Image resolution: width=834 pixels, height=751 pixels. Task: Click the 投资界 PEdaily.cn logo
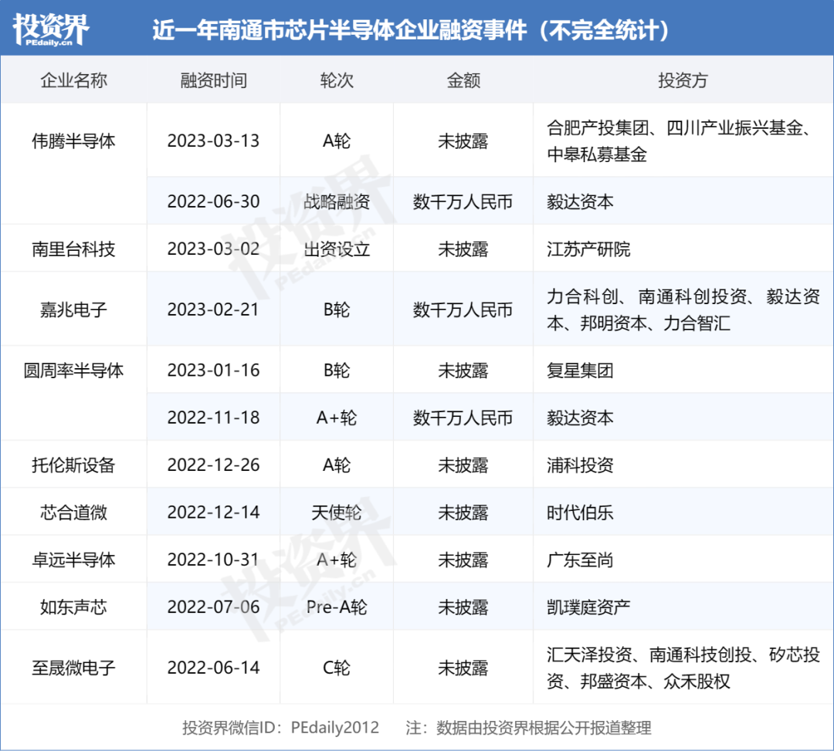tap(50, 29)
